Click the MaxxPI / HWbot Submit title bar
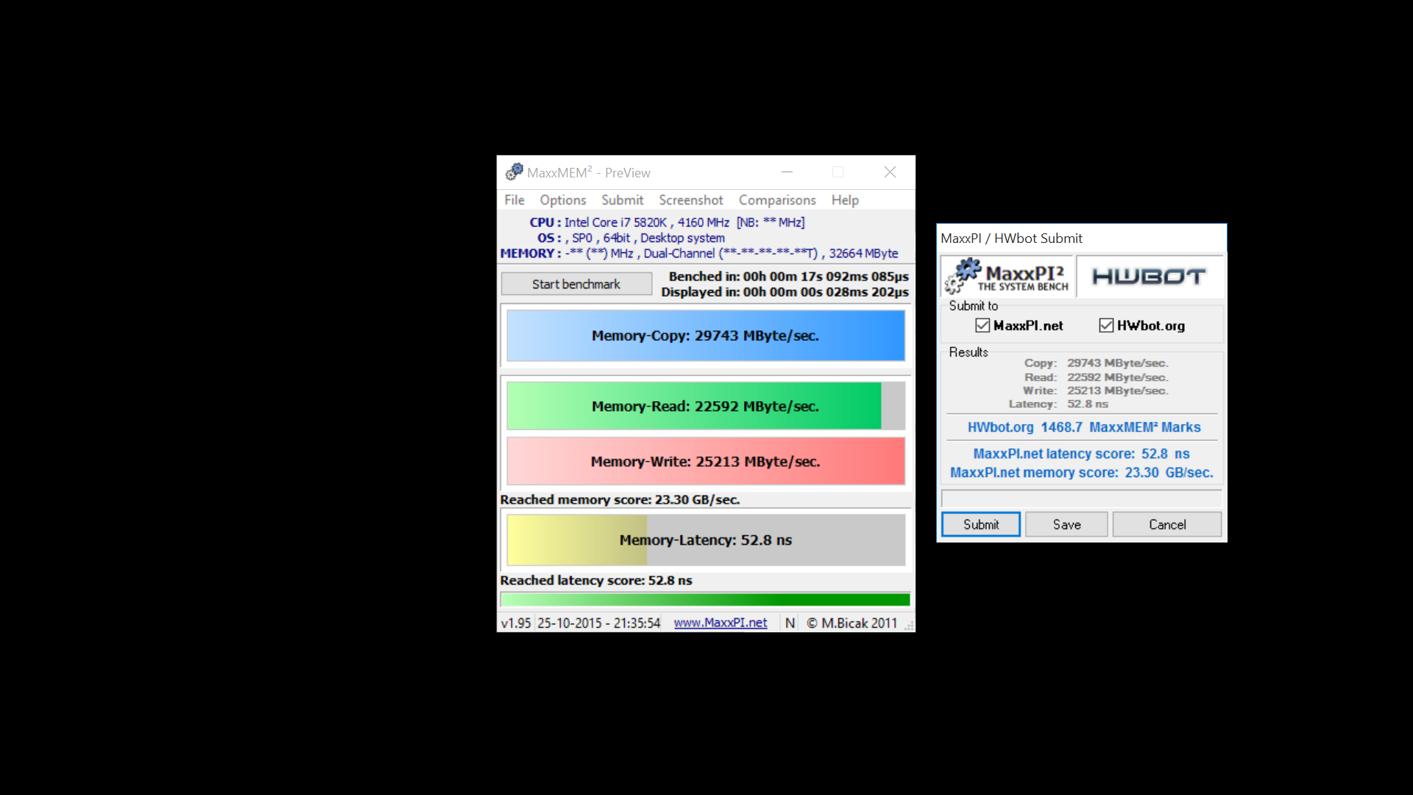The width and height of the screenshot is (1413, 795). (1081, 239)
